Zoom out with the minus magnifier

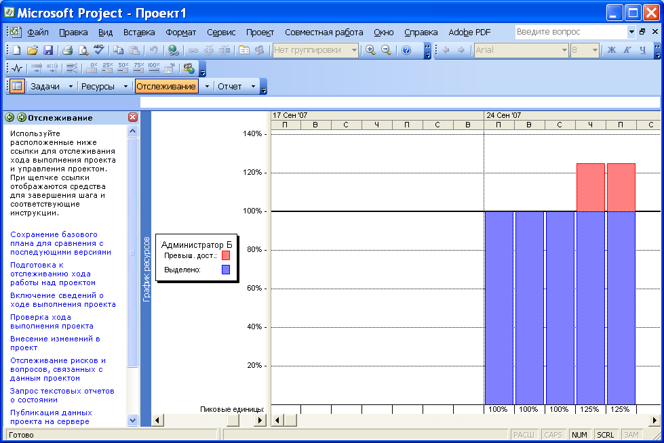click(386, 50)
